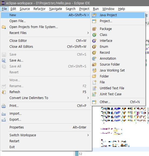Click the new File icon

94,82
